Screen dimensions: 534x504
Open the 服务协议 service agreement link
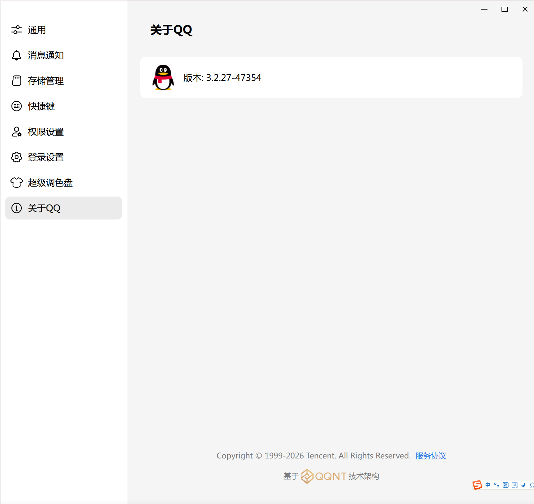pyautogui.click(x=430, y=456)
